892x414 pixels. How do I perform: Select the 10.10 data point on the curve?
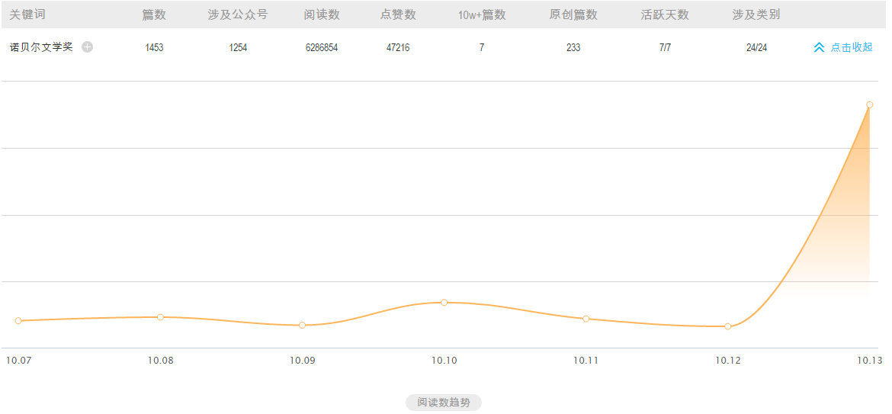[444, 303]
